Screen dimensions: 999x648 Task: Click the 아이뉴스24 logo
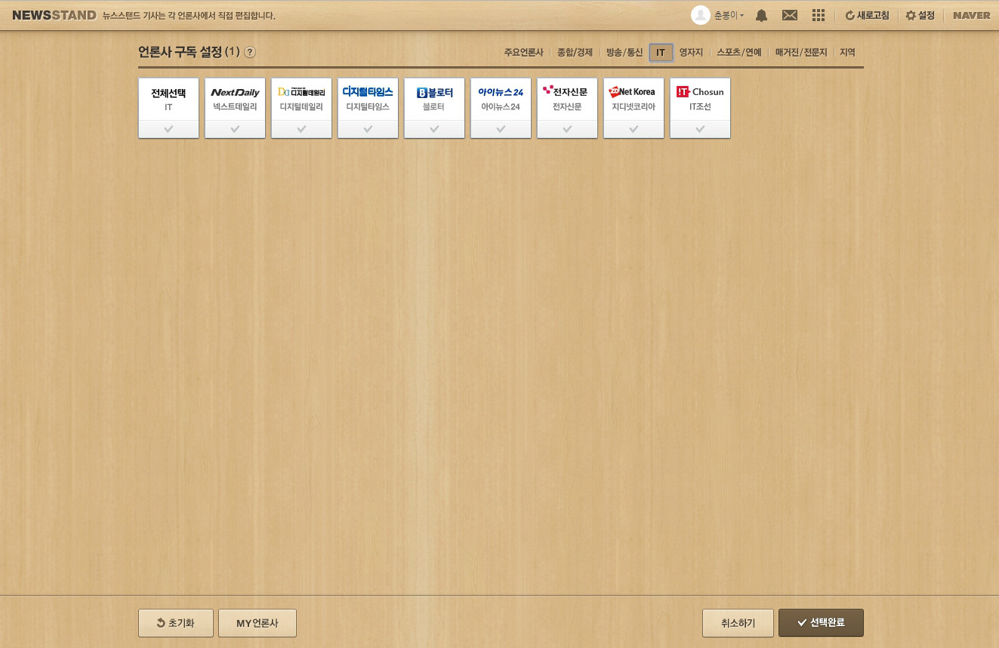pyautogui.click(x=501, y=92)
